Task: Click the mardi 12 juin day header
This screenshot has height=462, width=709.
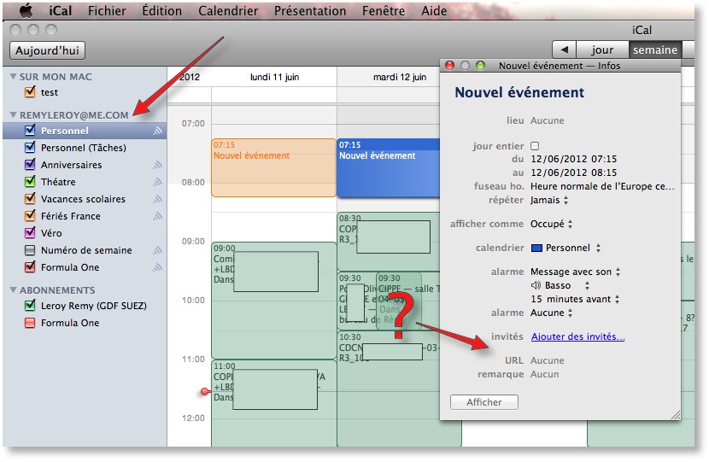Action: tap(400, 77)
